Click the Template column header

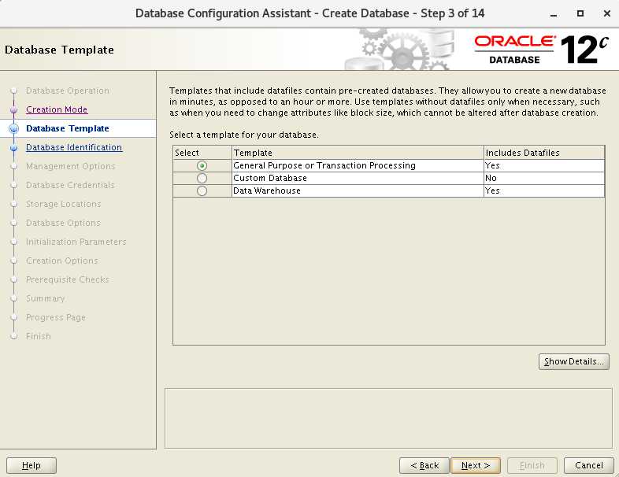(x=358, y=153)
